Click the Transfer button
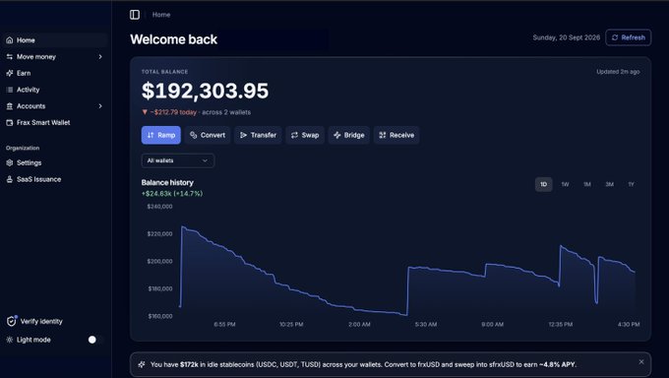 coord(258,135)
